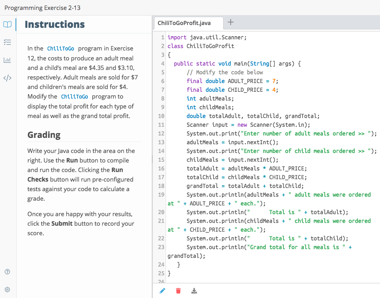Click 'final double CHILD_PRICE = 4;' line
Viewport: 380px width, 298px height.
tap(232, 90)
